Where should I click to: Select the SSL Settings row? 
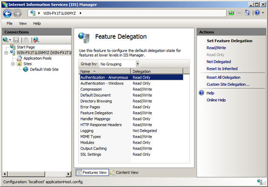pyautogui.click(x=131, y=154)
